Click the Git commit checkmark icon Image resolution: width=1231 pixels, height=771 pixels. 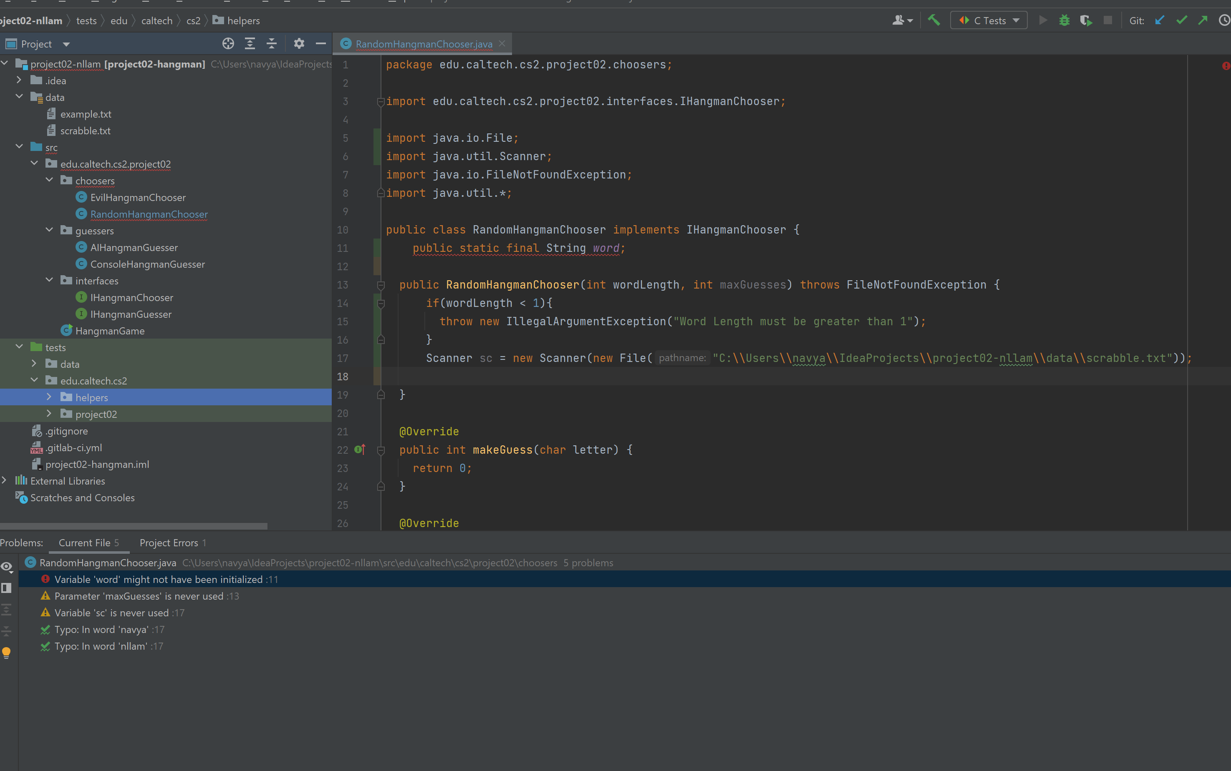(x=1181, y=20)
